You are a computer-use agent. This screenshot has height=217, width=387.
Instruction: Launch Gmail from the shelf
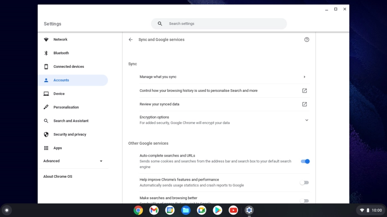point(154,210)
